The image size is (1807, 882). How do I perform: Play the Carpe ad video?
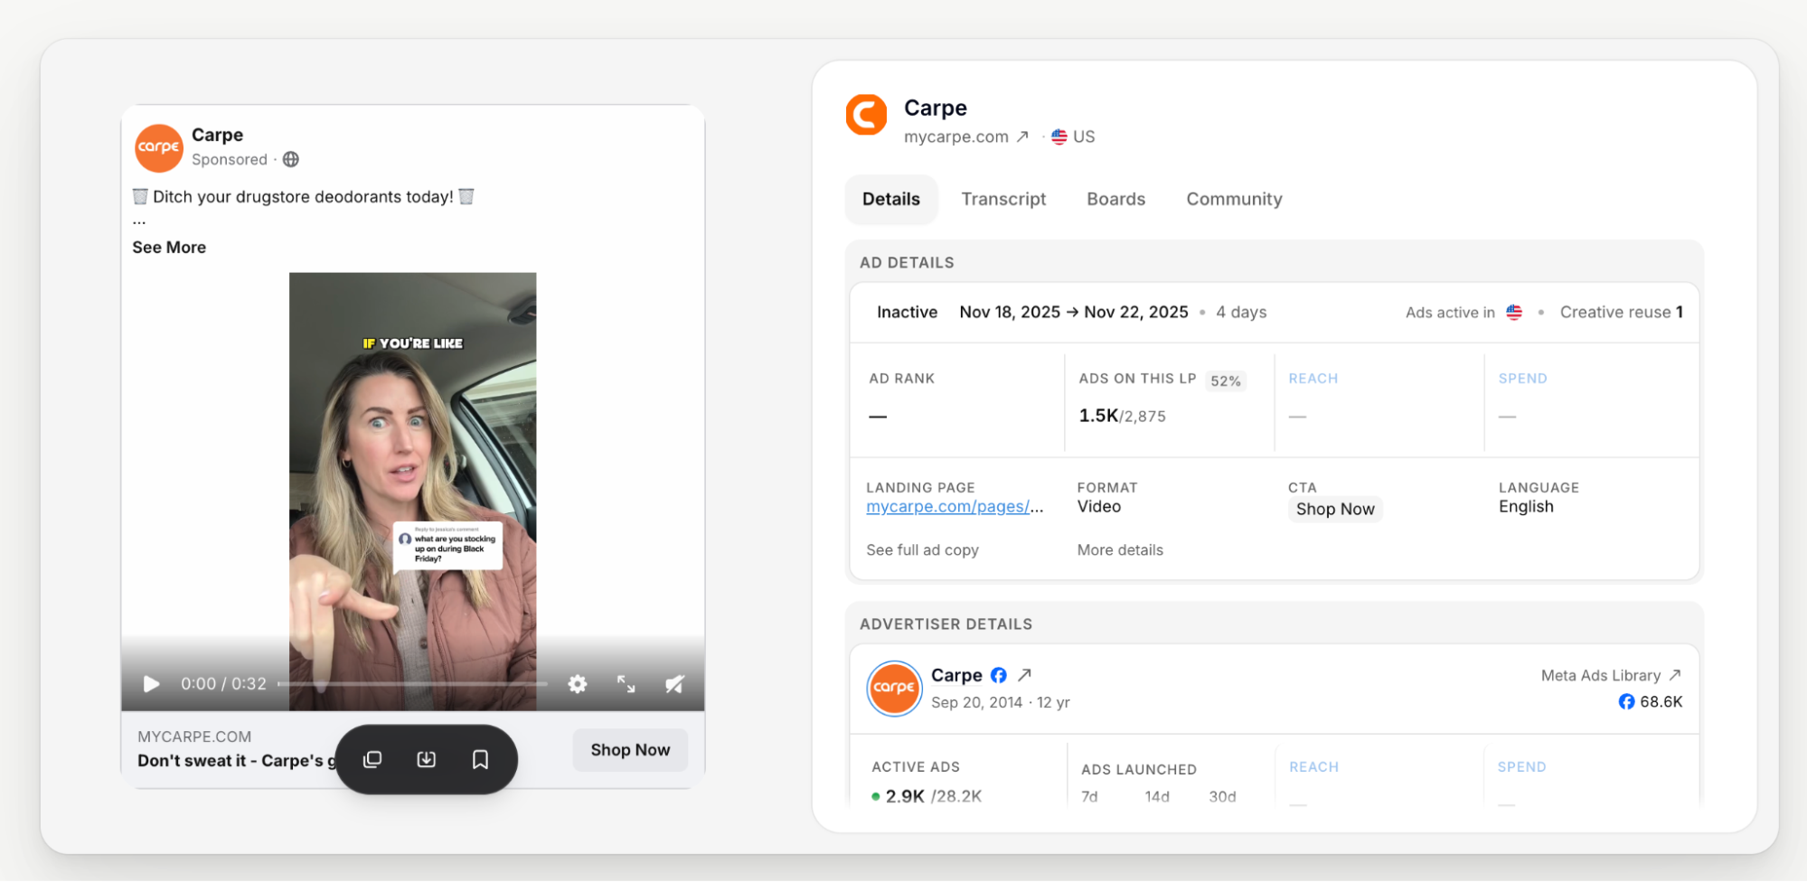pyautogui.click(x=152, y=684)
